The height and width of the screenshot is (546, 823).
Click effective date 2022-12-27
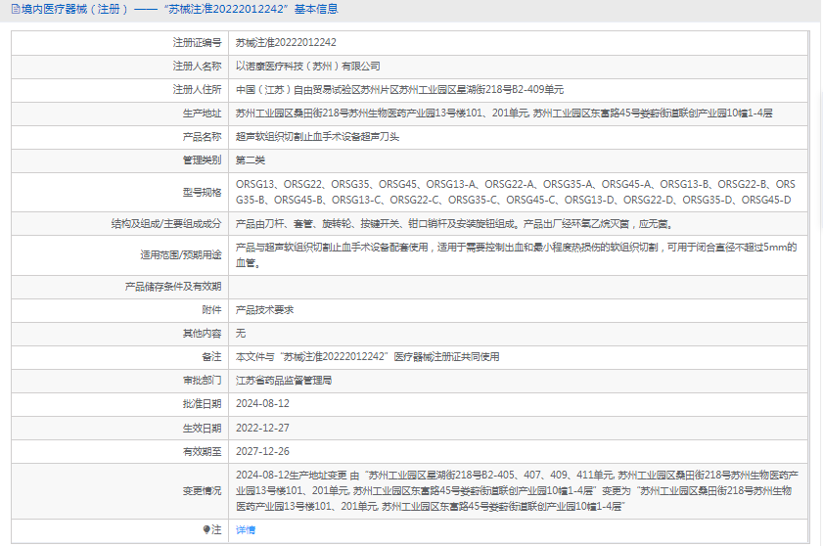pyautogui.click(x=262, y=428)
